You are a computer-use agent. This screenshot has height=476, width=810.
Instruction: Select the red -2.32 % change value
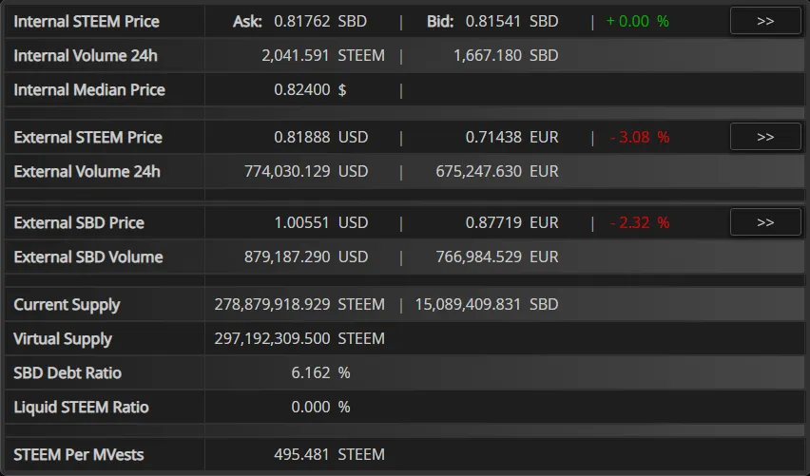[x=640, y=222]
